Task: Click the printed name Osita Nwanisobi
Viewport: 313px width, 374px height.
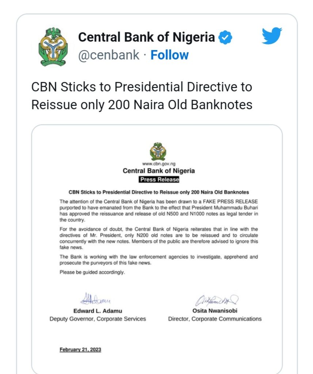Action: [215, 311]
